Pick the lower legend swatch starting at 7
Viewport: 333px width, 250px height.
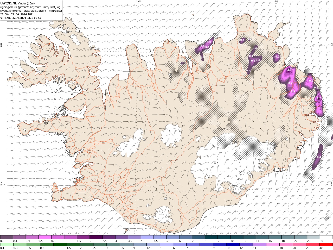pos(193,245)
